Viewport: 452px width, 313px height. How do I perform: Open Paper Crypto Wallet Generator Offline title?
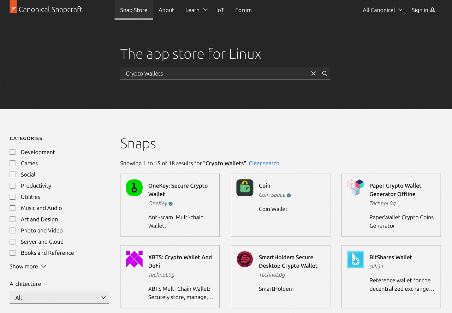coord(395,190)
